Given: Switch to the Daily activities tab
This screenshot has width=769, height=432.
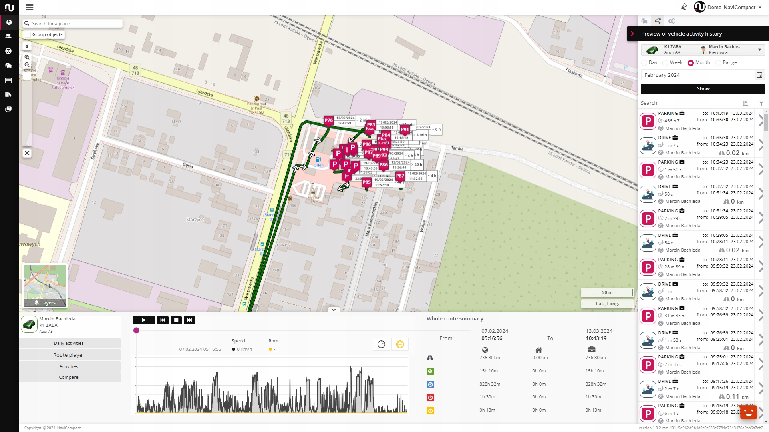Looking at the screenshot, I should click(x=69, y=343).
